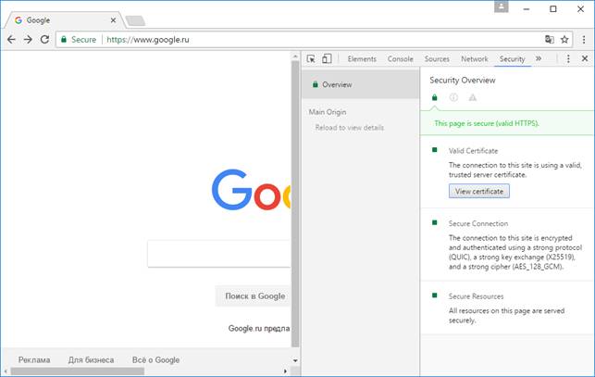
Task: Go back with the browser back arrow
Action: click(11, 40)
